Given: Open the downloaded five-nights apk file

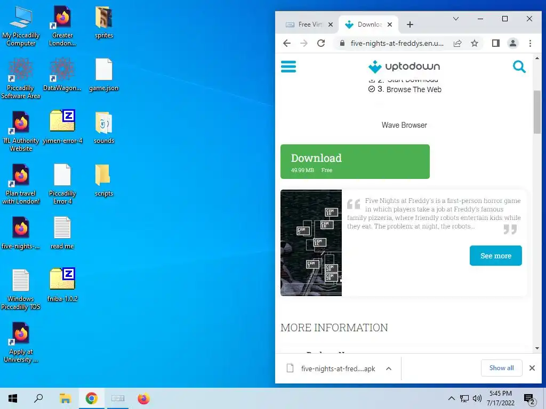Looking at the screenshot, I should (338, 369).
